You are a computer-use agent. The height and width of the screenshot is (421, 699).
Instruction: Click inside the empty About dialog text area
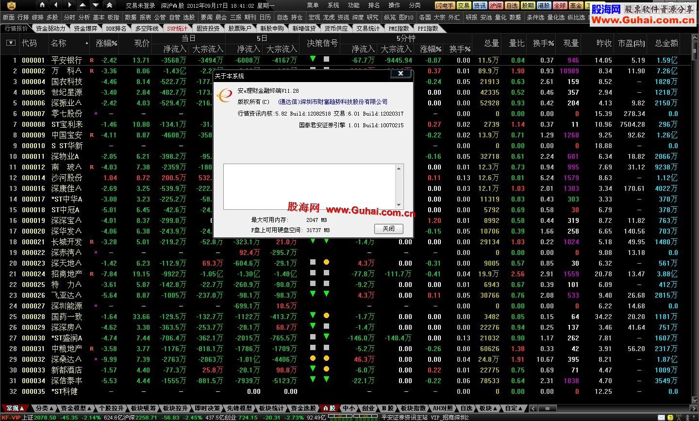click(310, 186)
